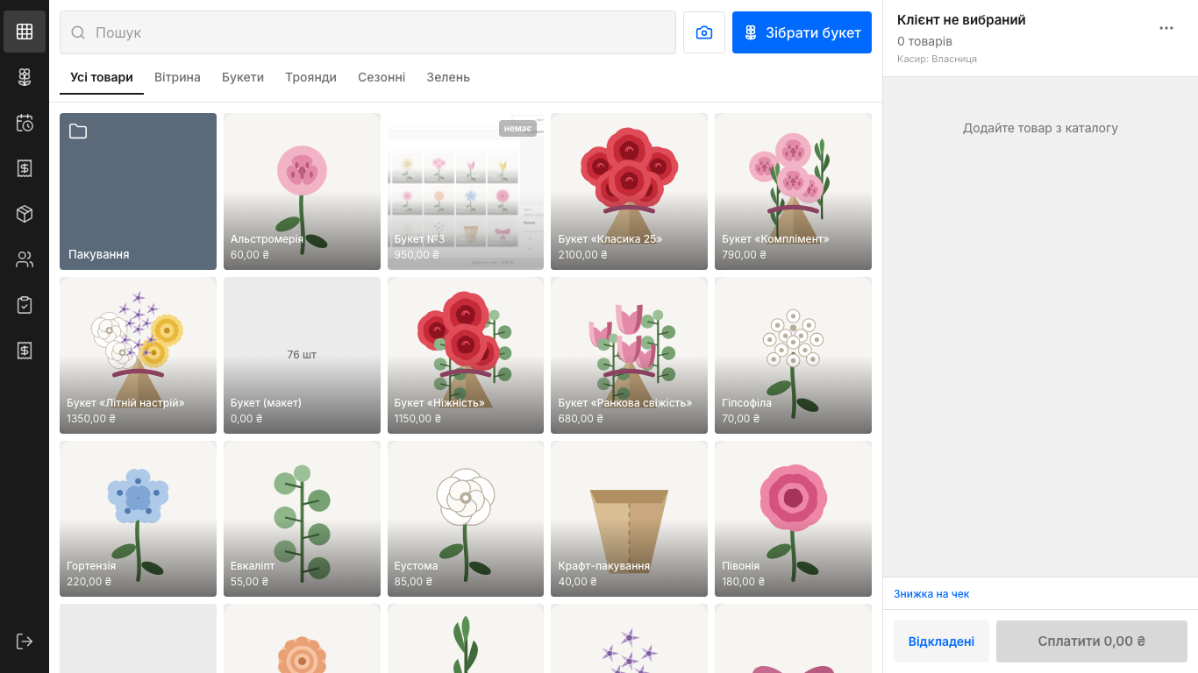
Task: Add Гіпсофіла to the order
Action: tap(793, 355)
